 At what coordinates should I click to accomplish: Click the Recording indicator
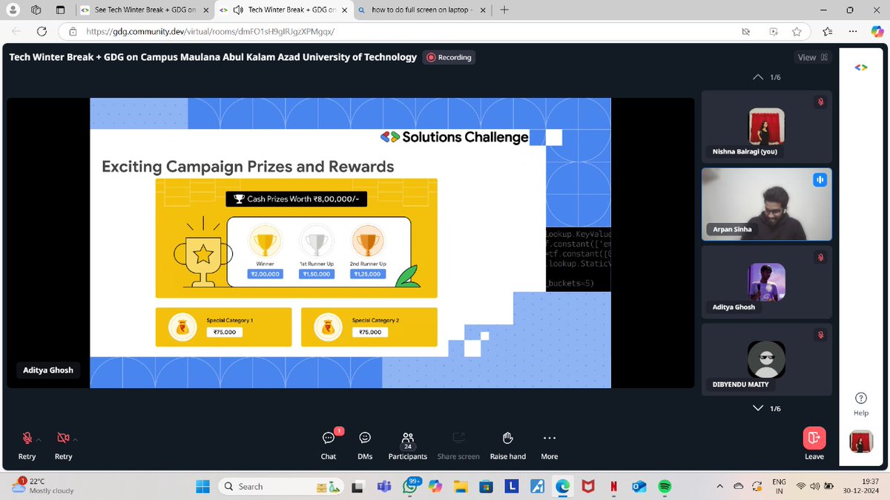(x=448, y=57)
